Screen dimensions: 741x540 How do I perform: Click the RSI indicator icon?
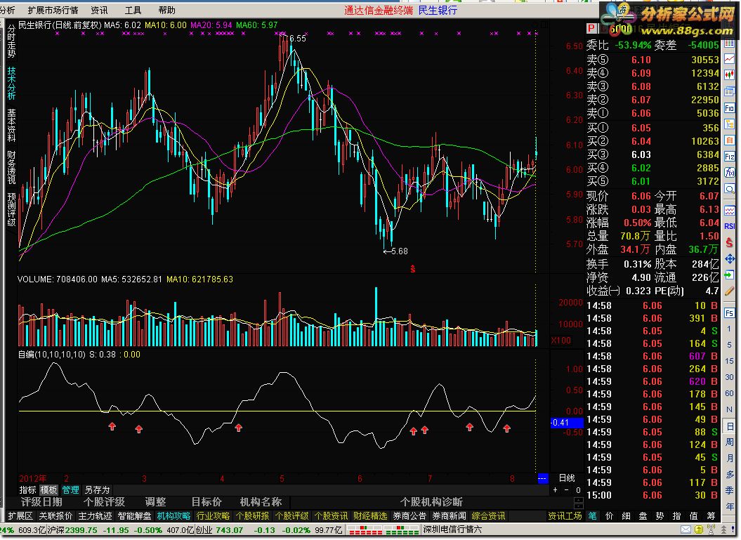point(730,226)
